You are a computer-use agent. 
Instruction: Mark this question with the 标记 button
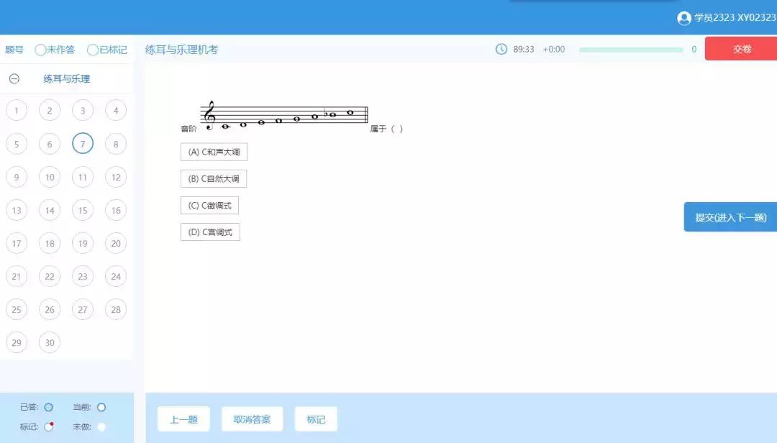click(x=315, y=419)
